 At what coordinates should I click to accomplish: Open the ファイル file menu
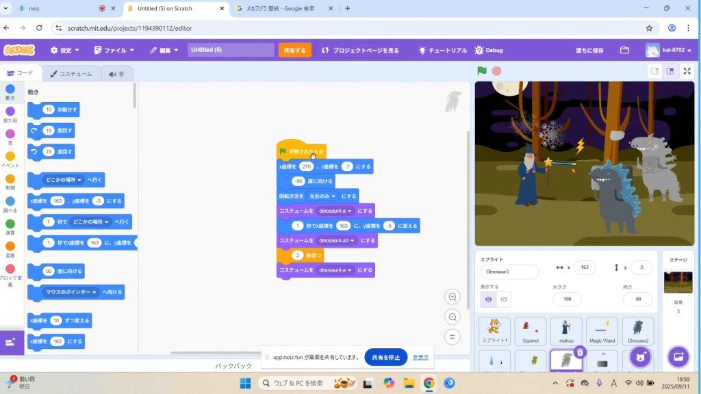pyautogui.click(x=114, y=50)
